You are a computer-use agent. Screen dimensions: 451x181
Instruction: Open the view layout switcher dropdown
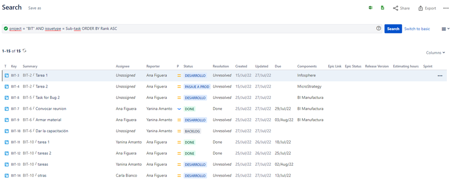tap(446, 29)
